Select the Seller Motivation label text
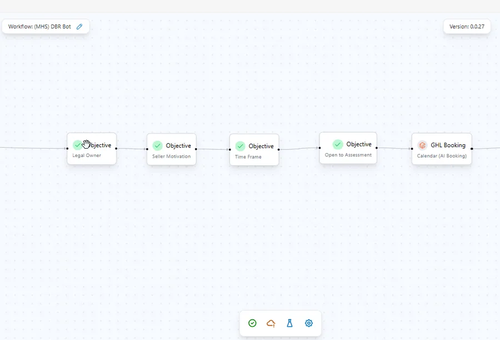 tap(172, 156)
